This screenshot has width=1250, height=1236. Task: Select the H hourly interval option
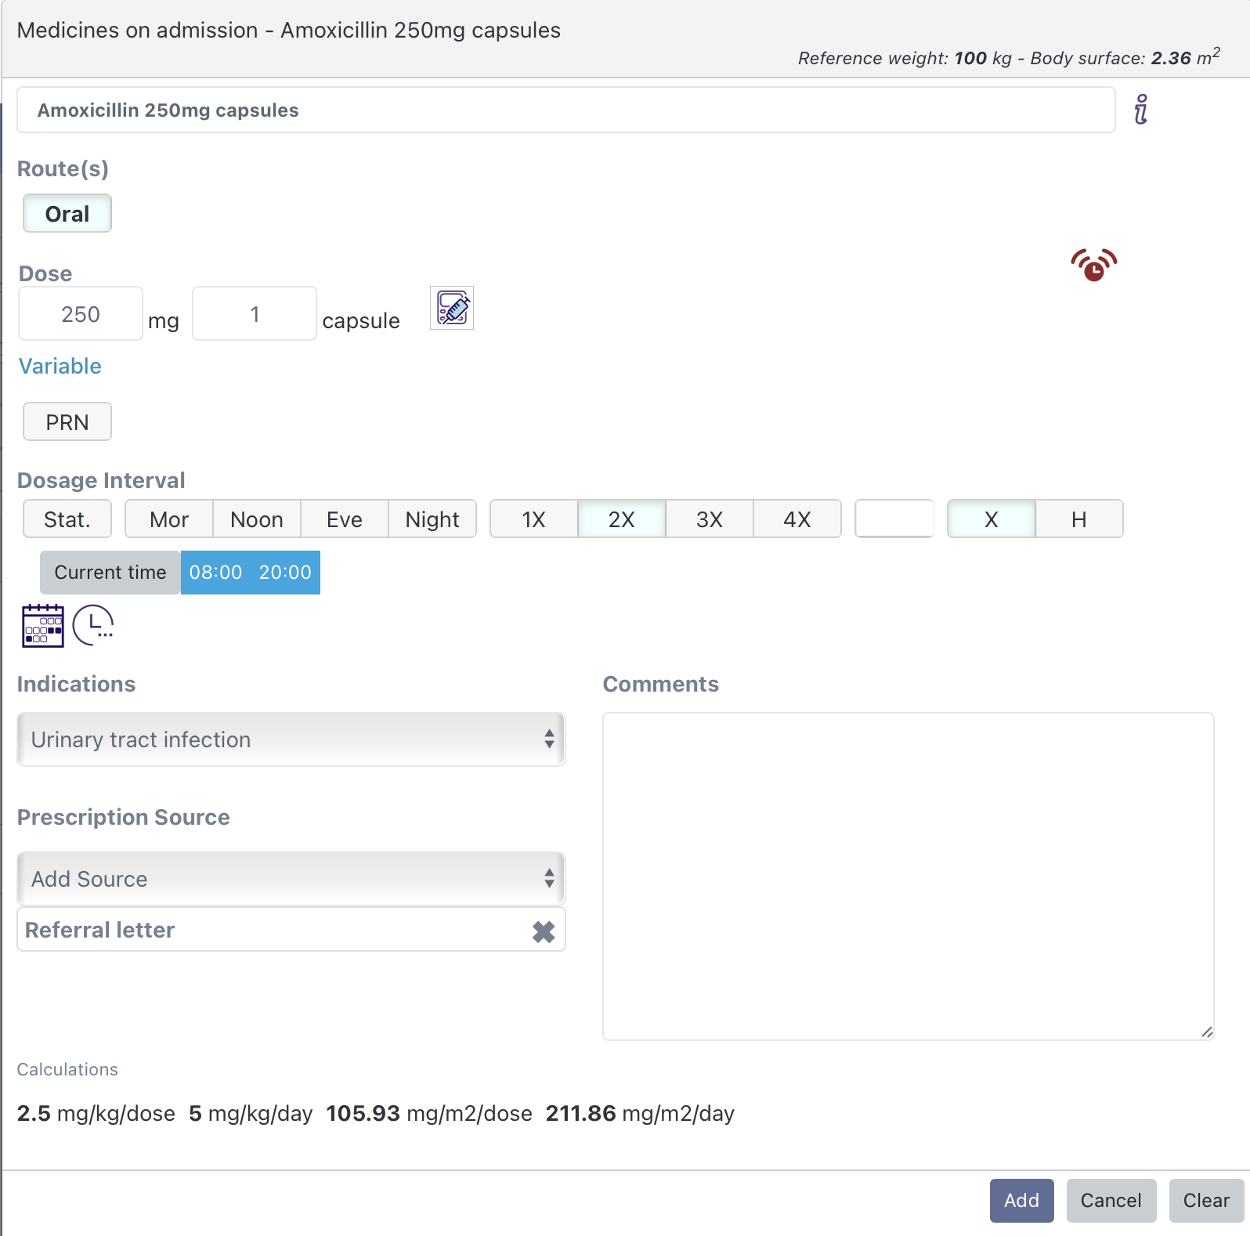[x=1078, y=519]
